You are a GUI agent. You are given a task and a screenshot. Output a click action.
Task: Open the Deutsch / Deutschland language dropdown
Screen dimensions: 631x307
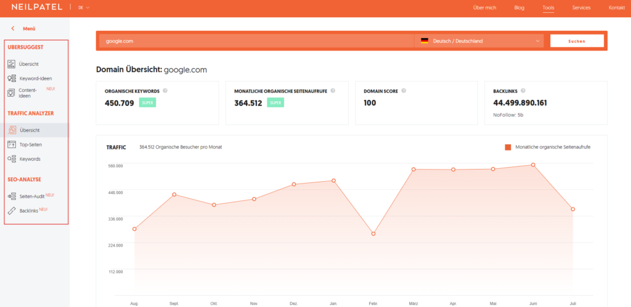click(x=479, y=41)
